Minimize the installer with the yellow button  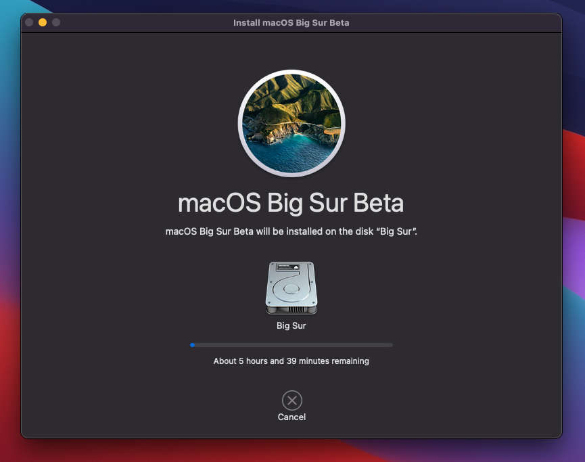[x=43, y=22]
